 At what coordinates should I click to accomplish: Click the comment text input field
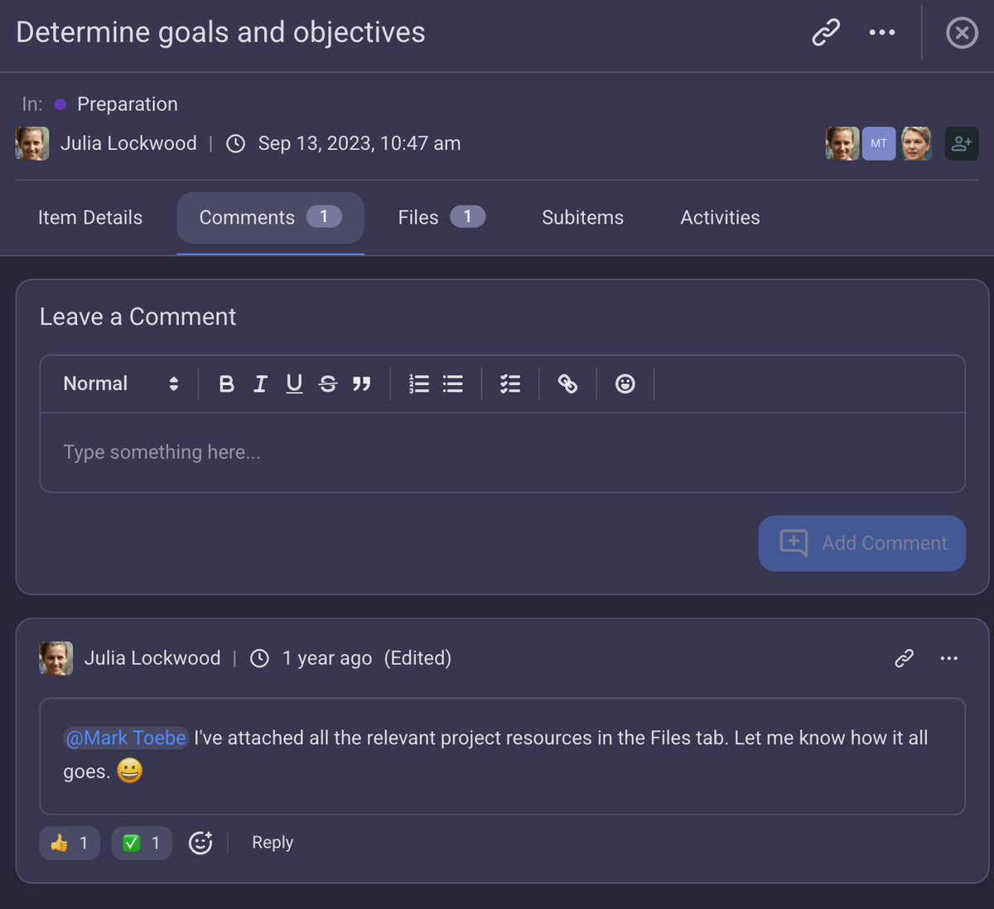pos(502,452)
